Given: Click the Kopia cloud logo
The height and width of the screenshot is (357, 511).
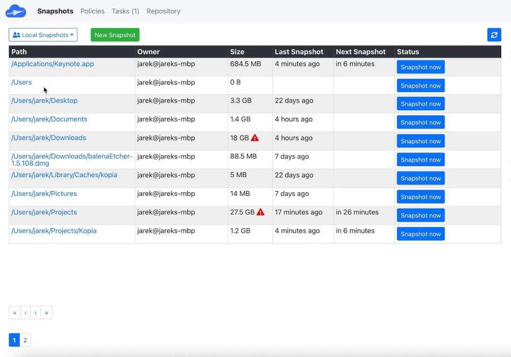Looking at the screenshot, I should coord(16,11).
